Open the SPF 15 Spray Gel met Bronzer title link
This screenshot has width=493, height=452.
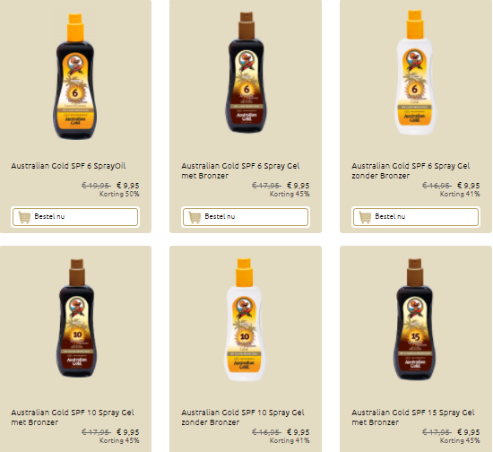pos(413,417)
